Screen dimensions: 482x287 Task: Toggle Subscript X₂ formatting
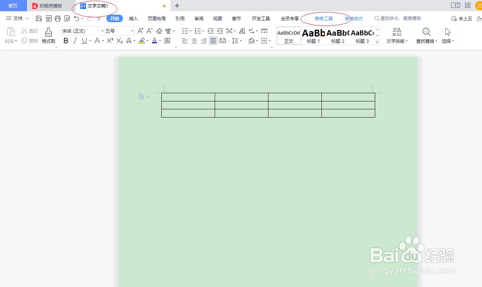point(120,41)
